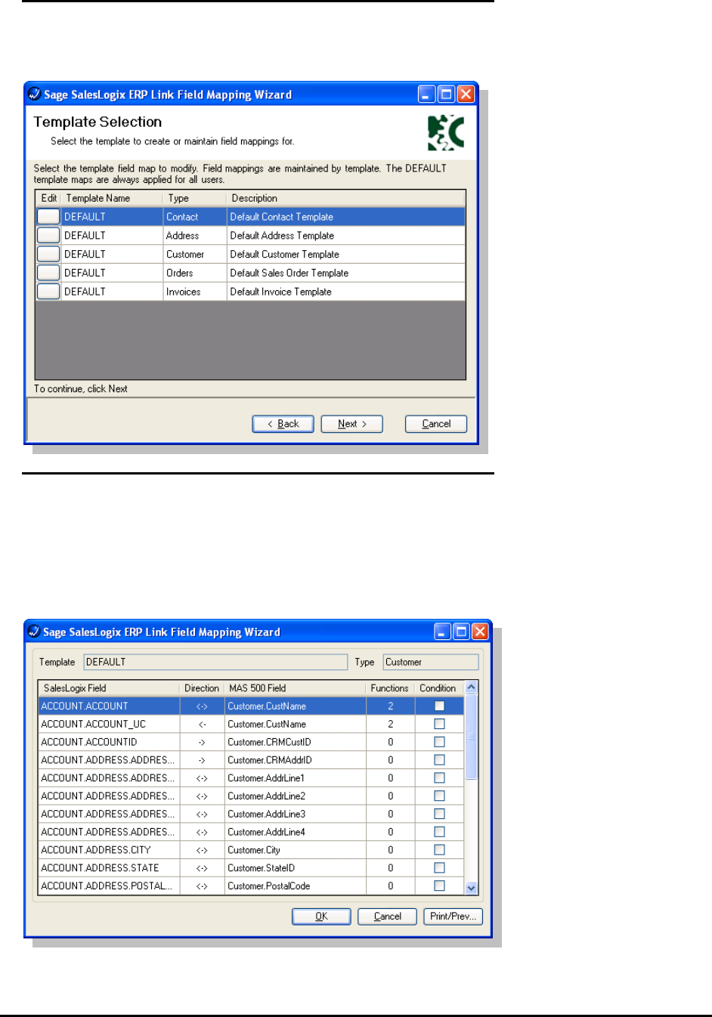Select the ACCOUNT.ADDRESS.STATE field cell
Image resolution: width=712 pixels, height=1017 pixels.
coord(109,868)
